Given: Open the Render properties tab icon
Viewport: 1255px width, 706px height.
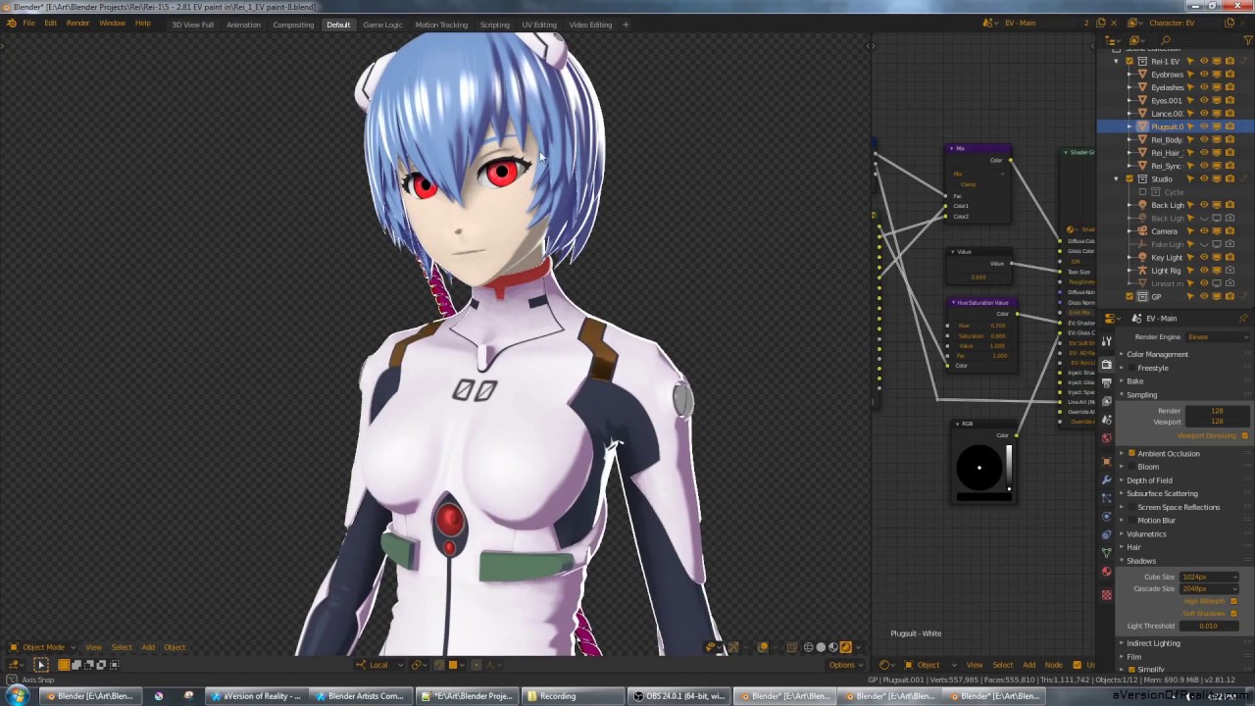Looking at the screenshot, I should [x=1106, y=365].
